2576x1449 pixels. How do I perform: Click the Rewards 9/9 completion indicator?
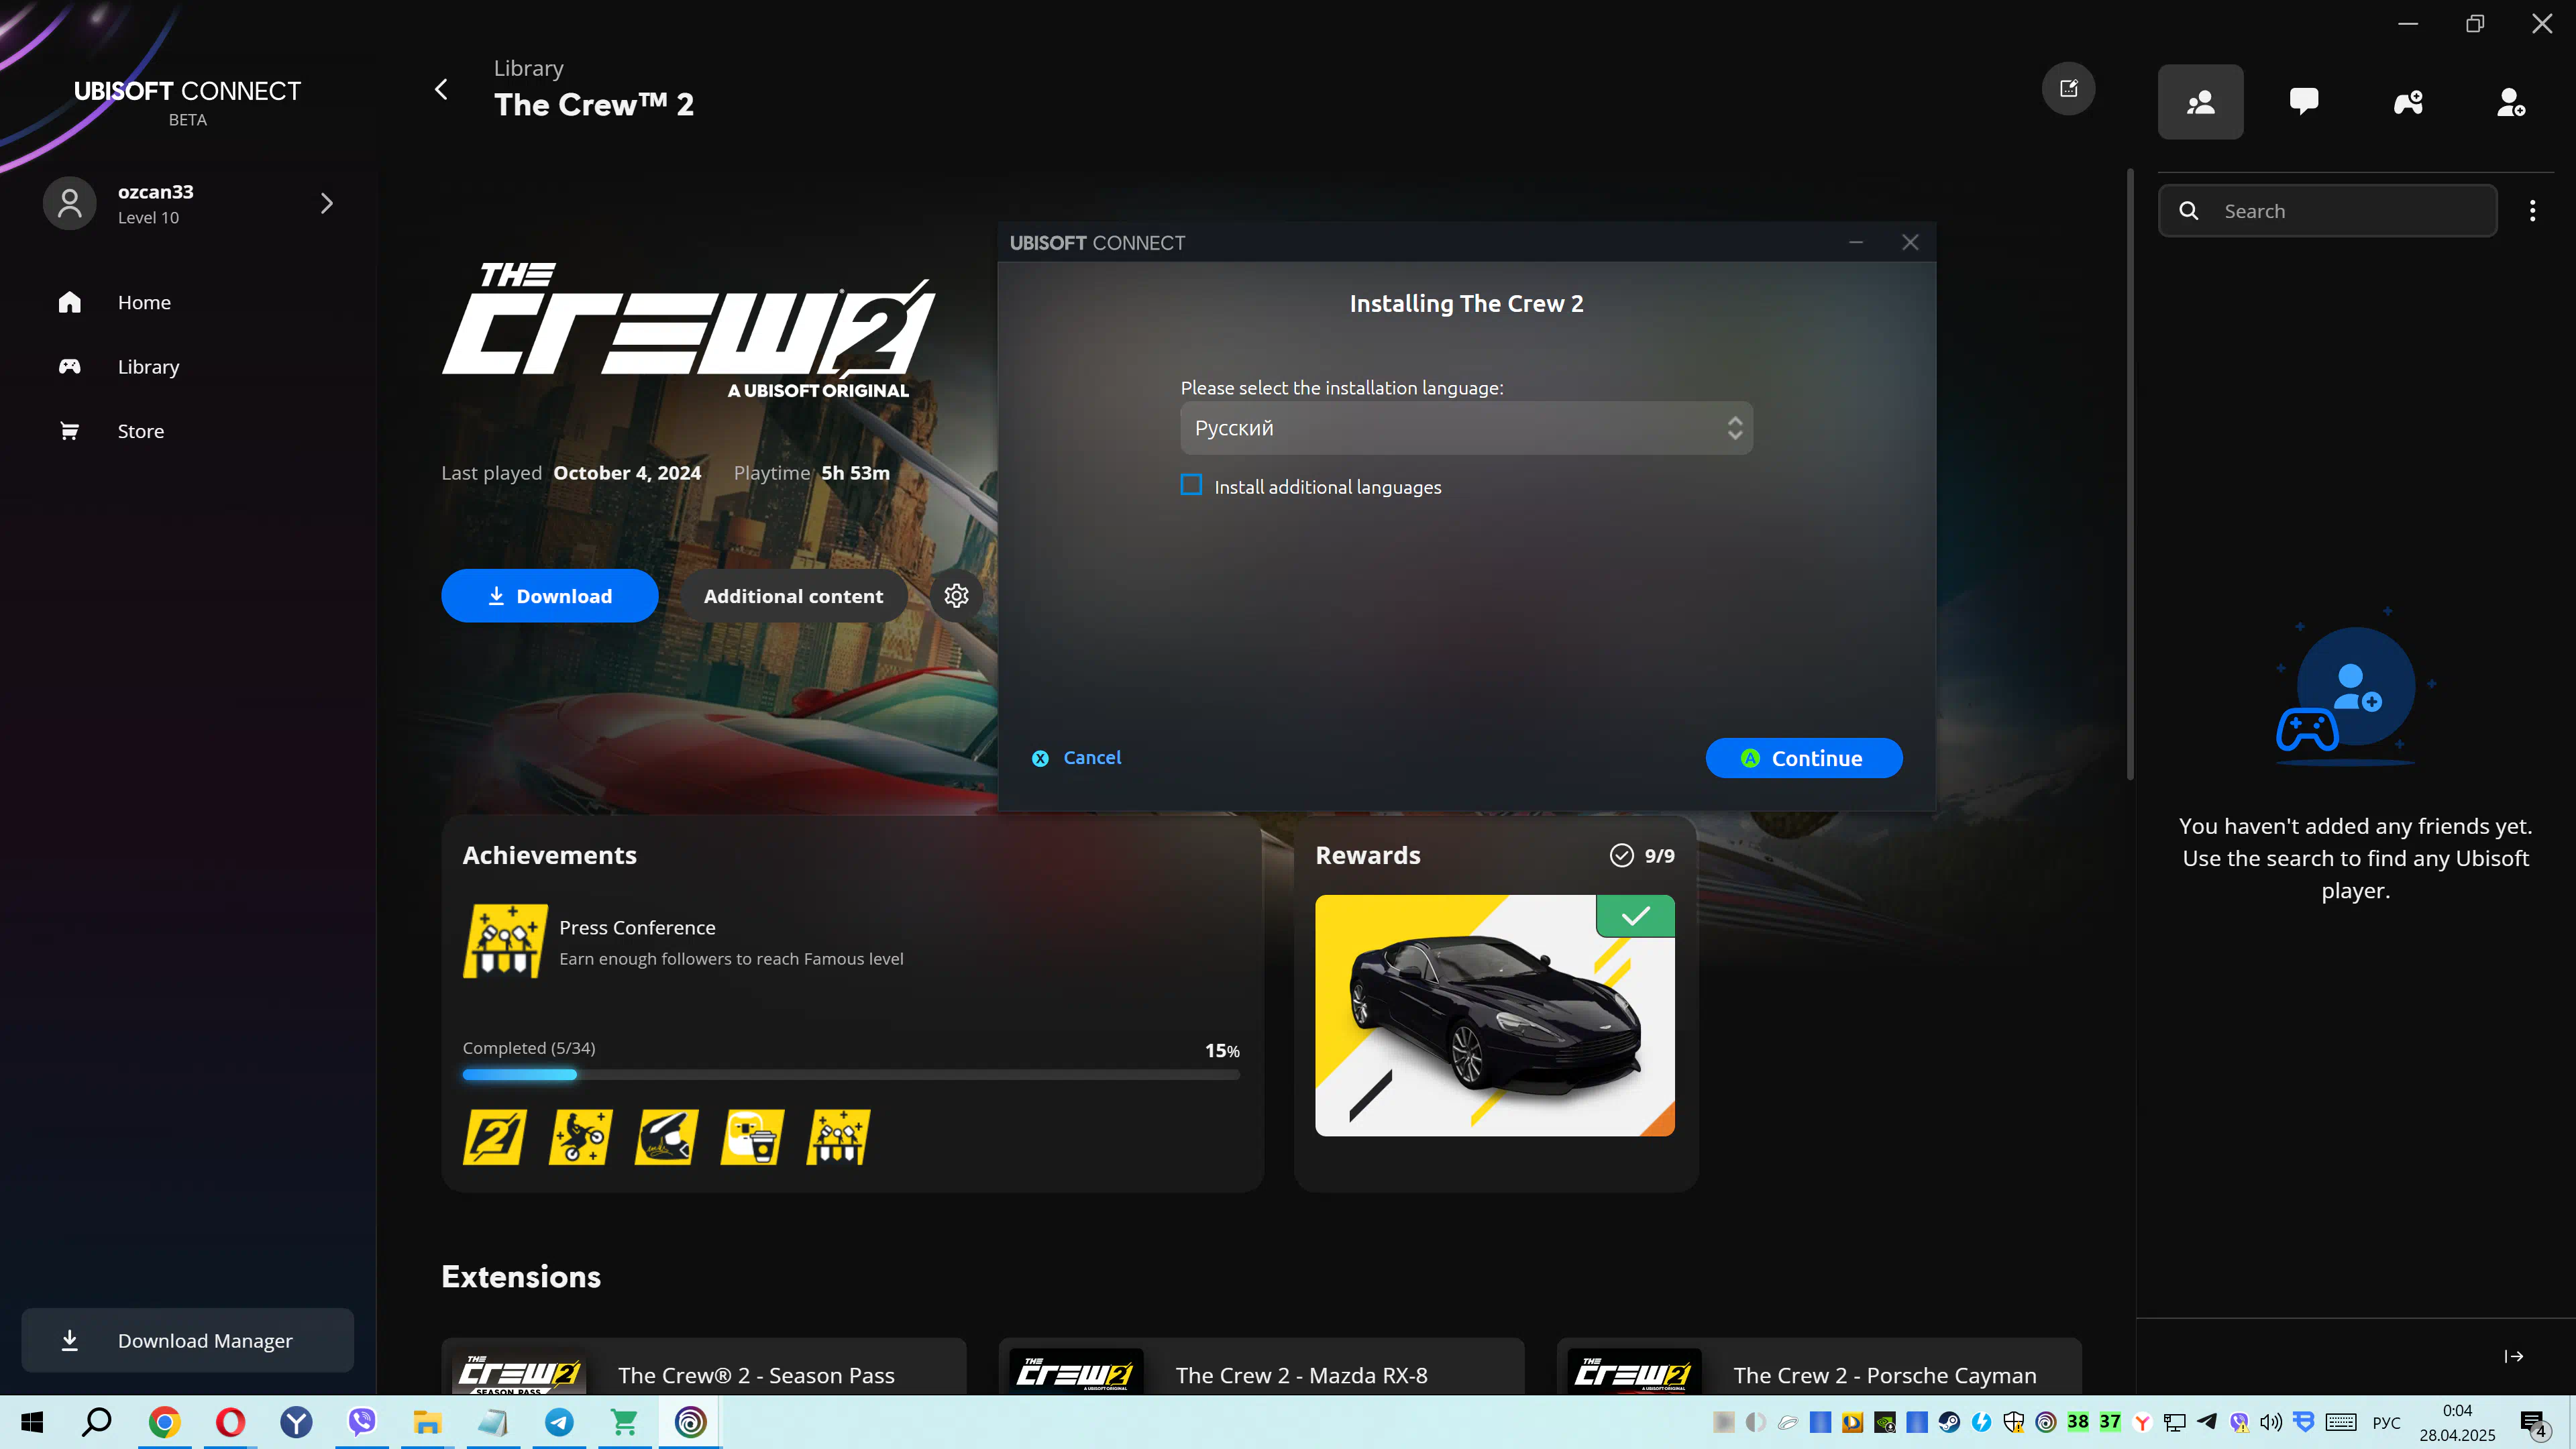1641,855
